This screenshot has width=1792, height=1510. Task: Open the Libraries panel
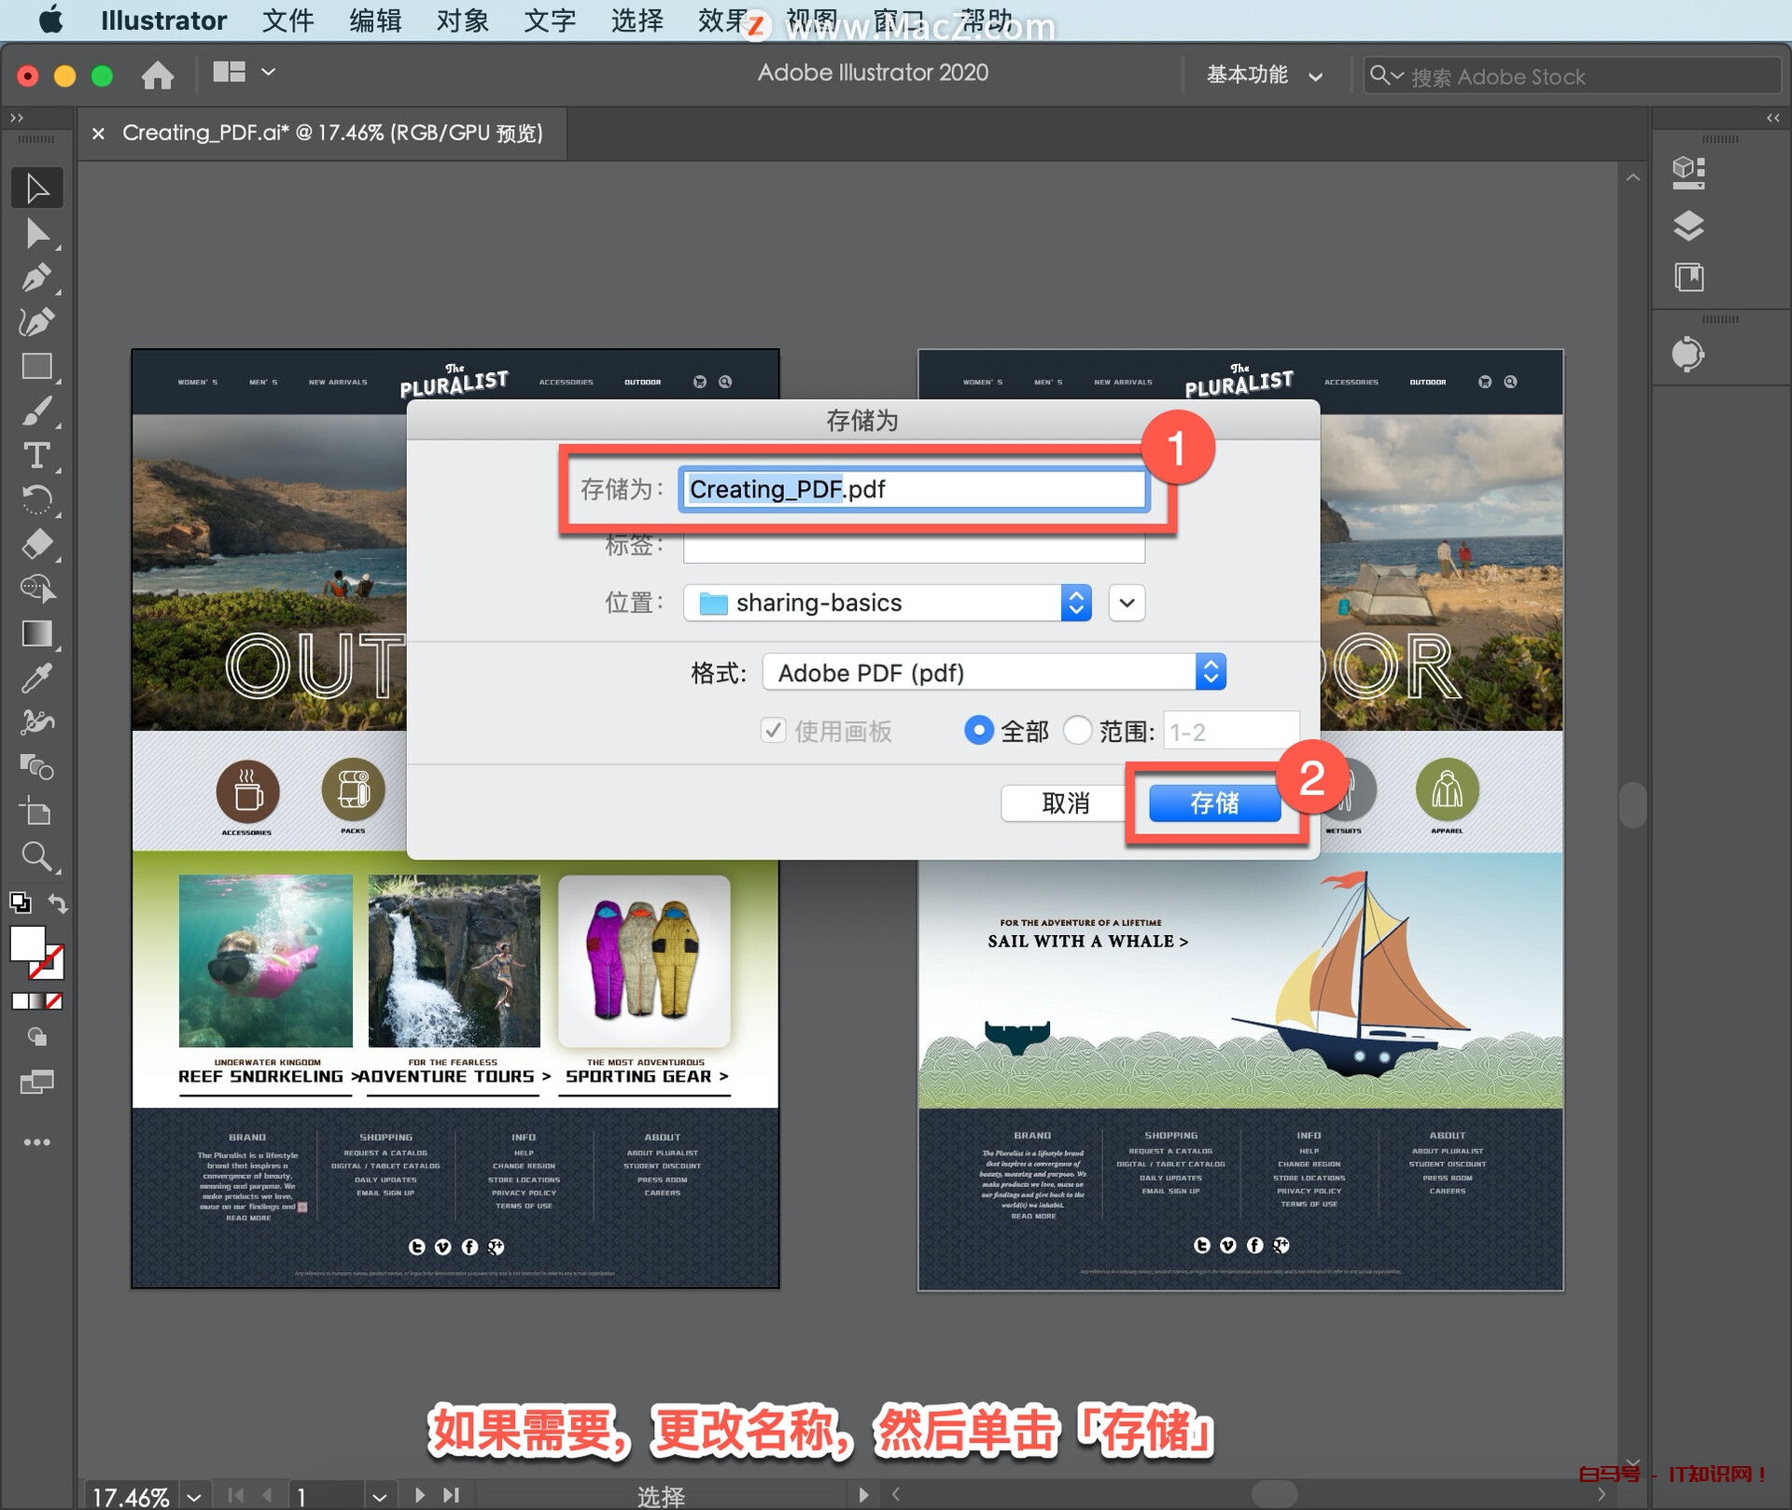[1689, 277]
